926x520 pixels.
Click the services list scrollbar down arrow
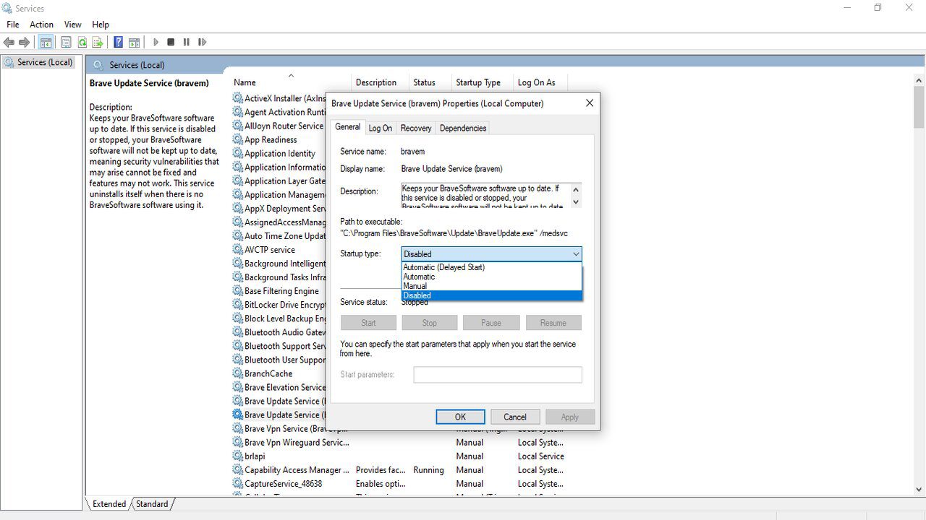(919, 490)
